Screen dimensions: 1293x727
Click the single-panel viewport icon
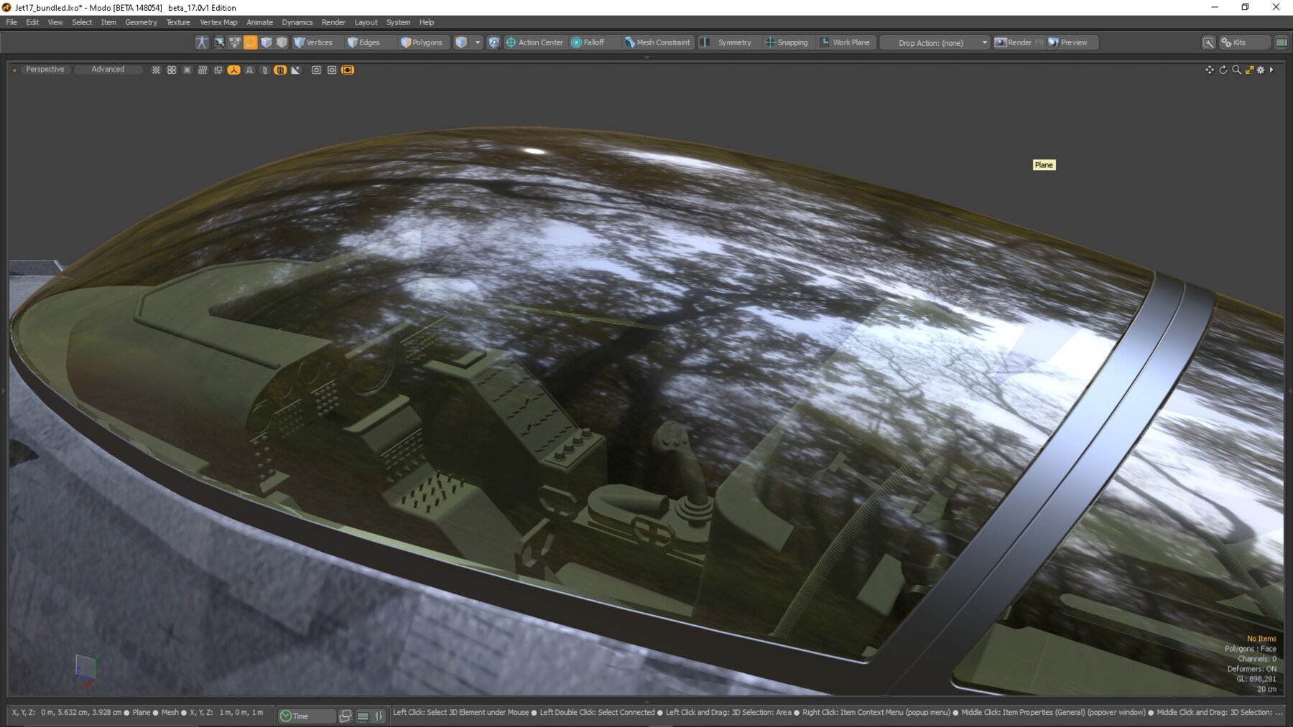265,70
